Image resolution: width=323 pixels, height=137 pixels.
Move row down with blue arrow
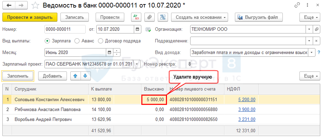85,76
